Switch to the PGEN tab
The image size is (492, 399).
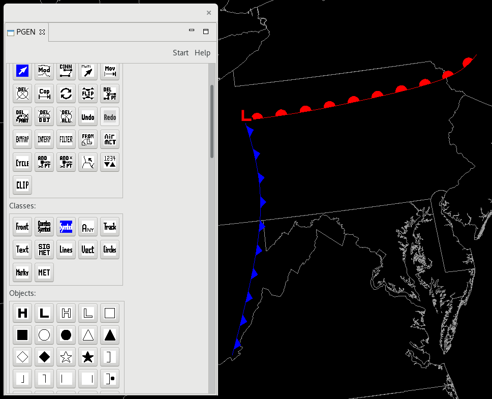26,32
